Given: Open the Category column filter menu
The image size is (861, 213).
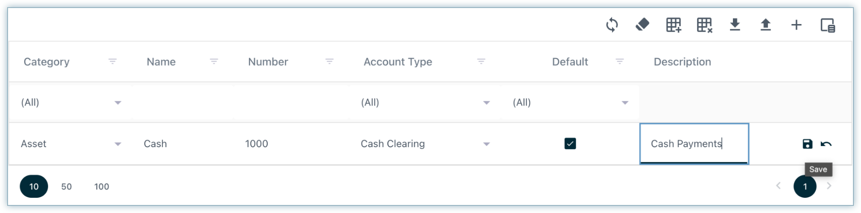Looking at the screenshot, I should pyautogui.click(x=112, y=62).
